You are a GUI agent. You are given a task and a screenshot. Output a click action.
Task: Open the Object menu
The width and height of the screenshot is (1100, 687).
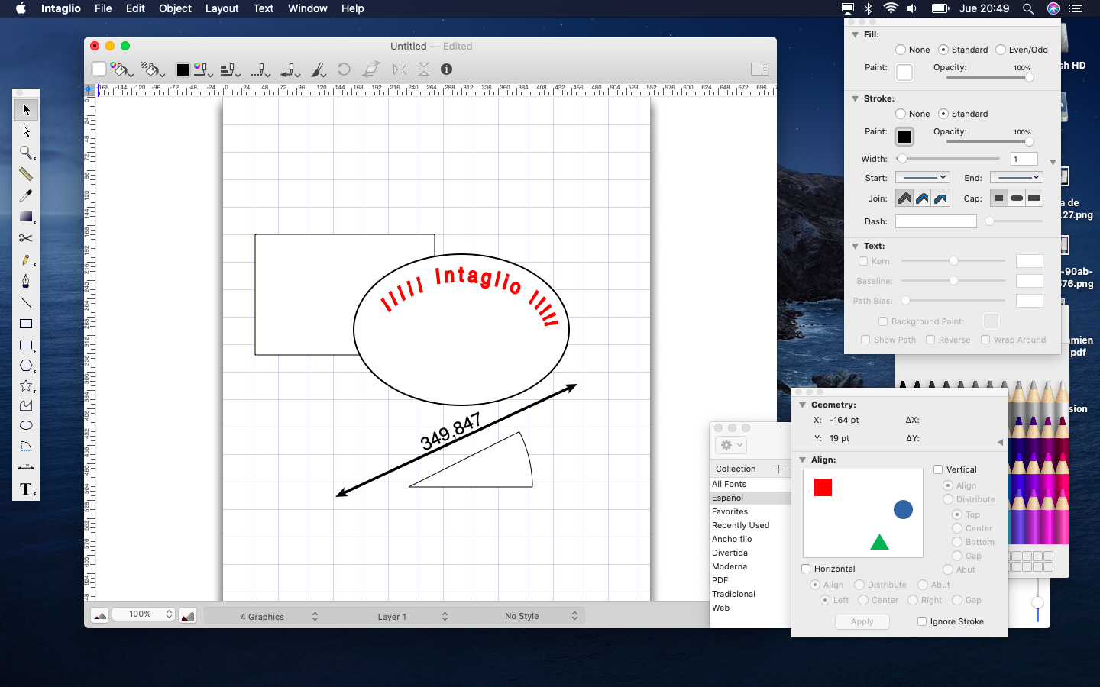pyautogui.click(x=175, y=8)
